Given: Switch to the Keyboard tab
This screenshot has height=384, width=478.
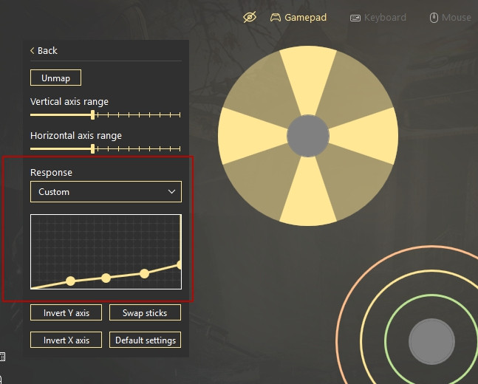Looking at the screenshot, I should point(378,18).
